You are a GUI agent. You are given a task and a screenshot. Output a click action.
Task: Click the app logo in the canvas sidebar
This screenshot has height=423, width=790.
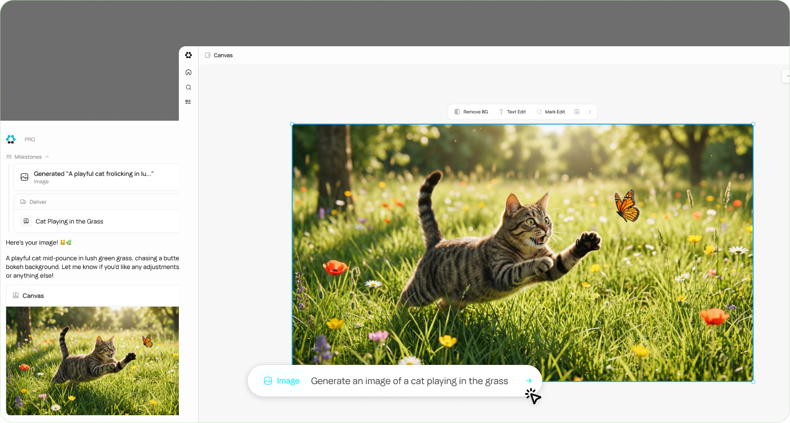click(188, 55)
